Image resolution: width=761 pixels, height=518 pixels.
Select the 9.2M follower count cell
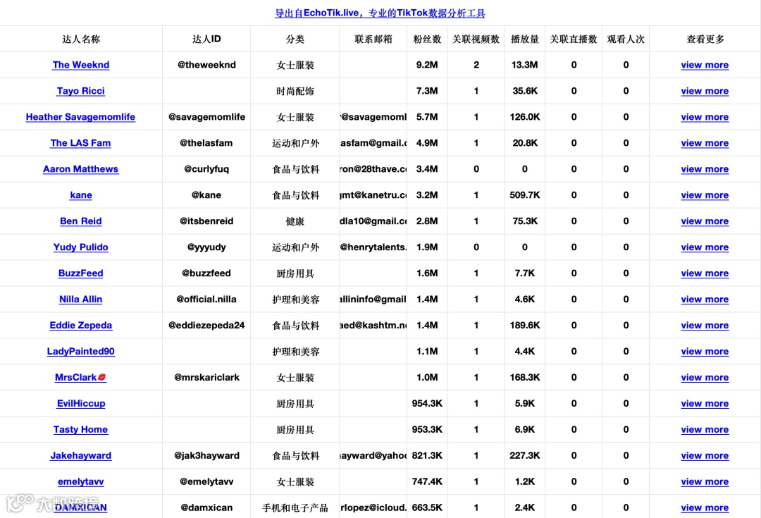(x=427, y=65)
